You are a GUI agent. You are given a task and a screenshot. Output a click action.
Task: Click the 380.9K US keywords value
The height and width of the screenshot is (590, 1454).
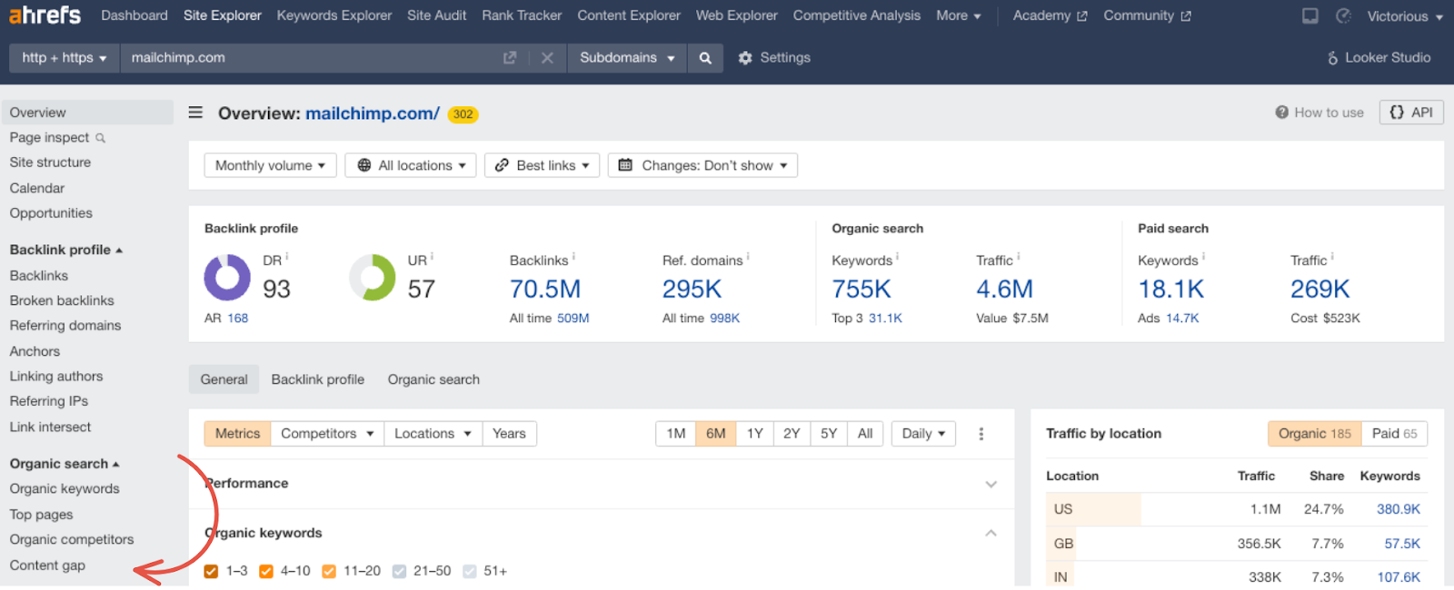point(1399,509)
